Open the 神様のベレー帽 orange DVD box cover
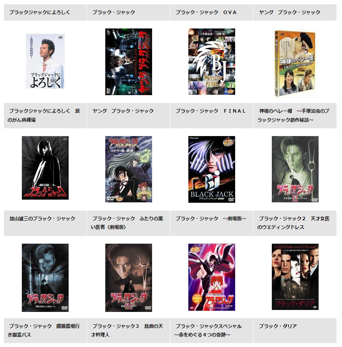The image size is (342, 347). [295, 64]
